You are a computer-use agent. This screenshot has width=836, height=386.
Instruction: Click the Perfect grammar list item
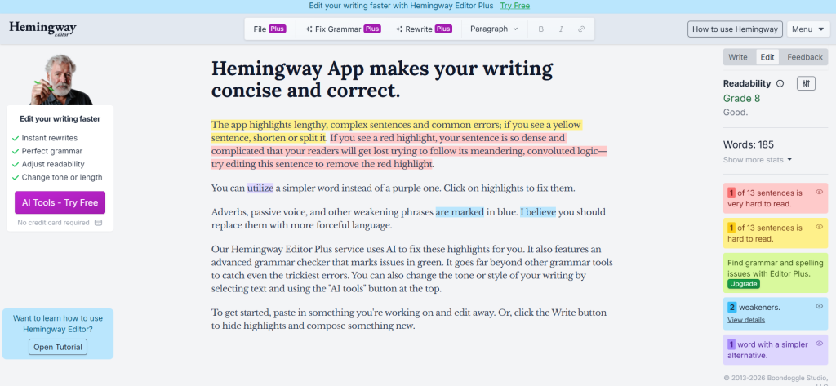click(x=47, y=151)
